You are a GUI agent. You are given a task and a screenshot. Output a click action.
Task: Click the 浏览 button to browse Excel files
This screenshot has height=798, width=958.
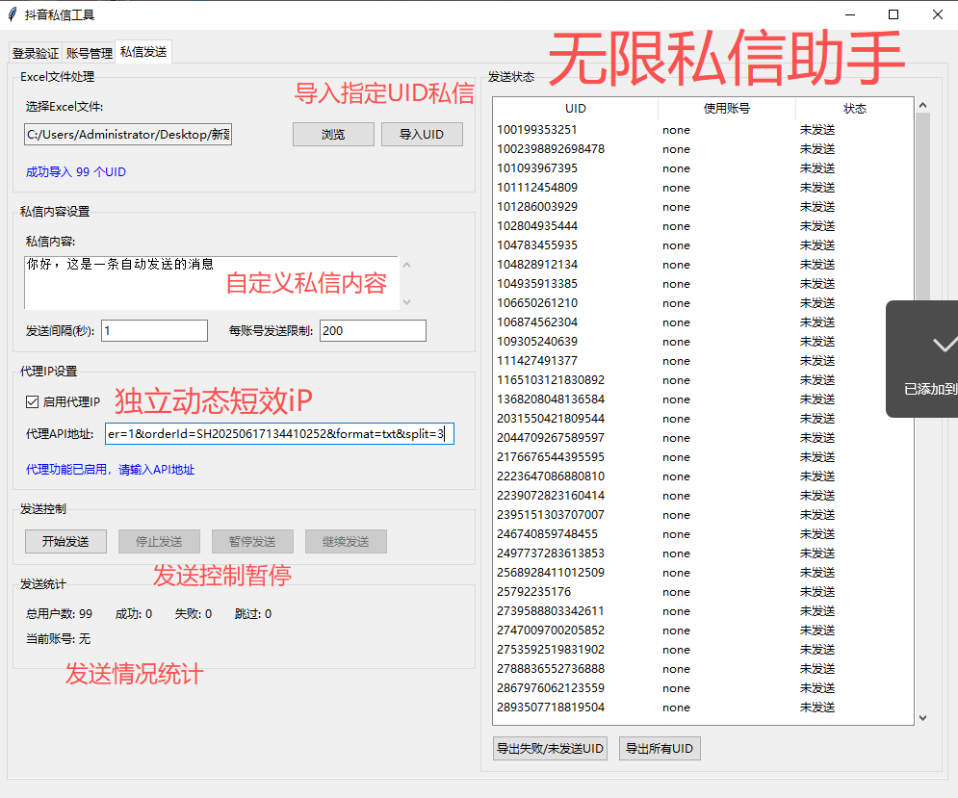(x=332, y=134)
